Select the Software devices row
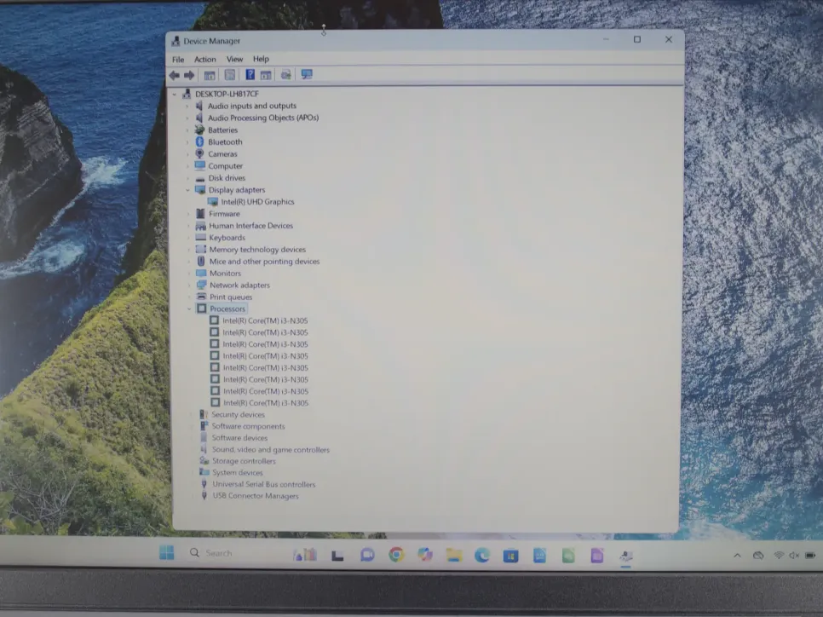Image resolution: width=823 pixels, height=617 pixels. pos(239,438)
